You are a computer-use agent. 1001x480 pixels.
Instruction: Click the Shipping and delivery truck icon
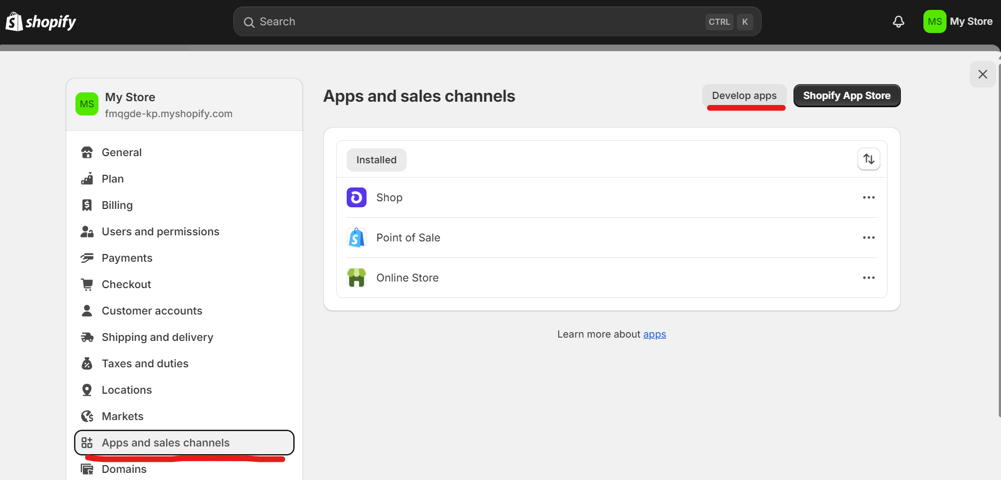[x=87, y=337]
